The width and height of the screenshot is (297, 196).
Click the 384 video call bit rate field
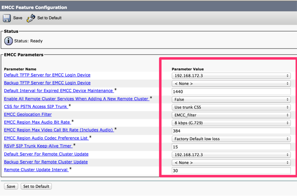coord(231,131)
